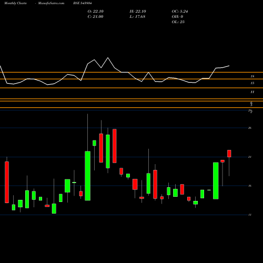The width and height of the screenshot is (263, 263).
Task: Click the 'OH: 0' value
Action: [177, 17]
